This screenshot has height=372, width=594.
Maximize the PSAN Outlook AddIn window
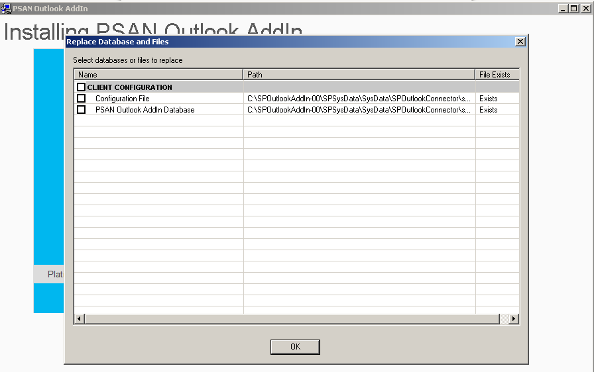tap(574, 9)
